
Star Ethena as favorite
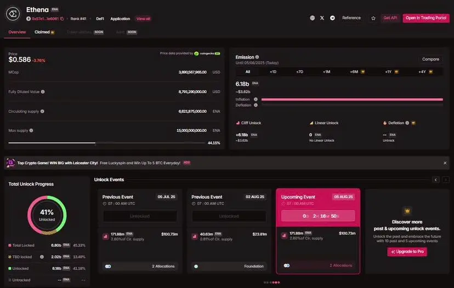[373, 18]
